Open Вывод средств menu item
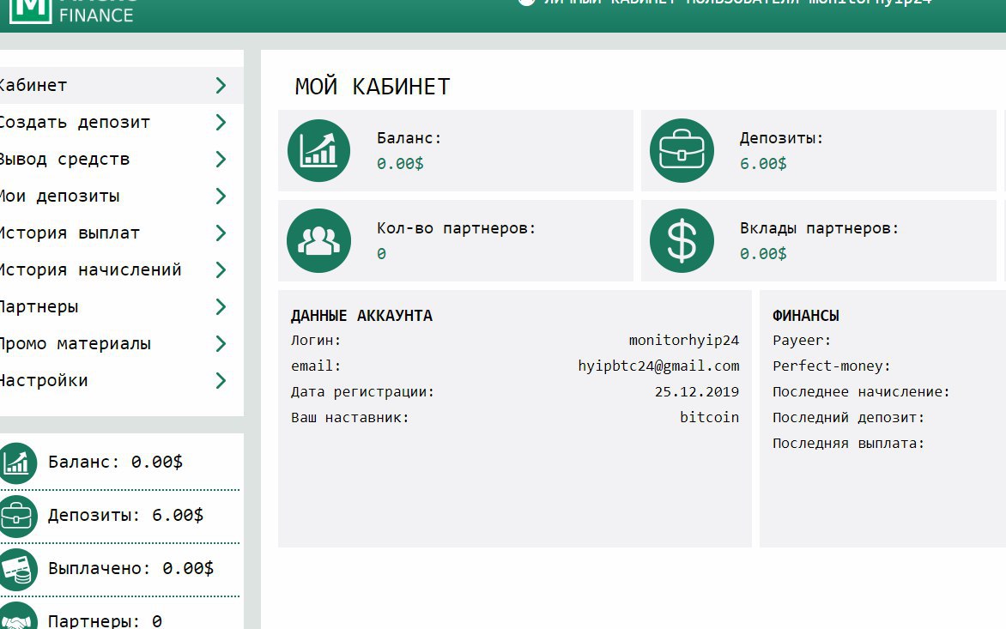The width and height of the screenshot is (1006, 629). 121,159
